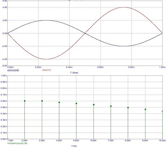This screenshot has height=148, width=167.
Task: Click the 5.00K frequency axis label
Action: tap(76, 140)
